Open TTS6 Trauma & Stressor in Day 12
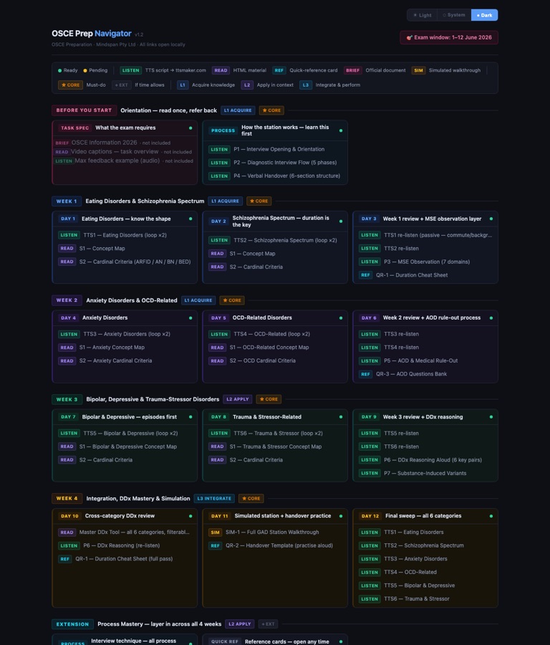 click(416, 599)
